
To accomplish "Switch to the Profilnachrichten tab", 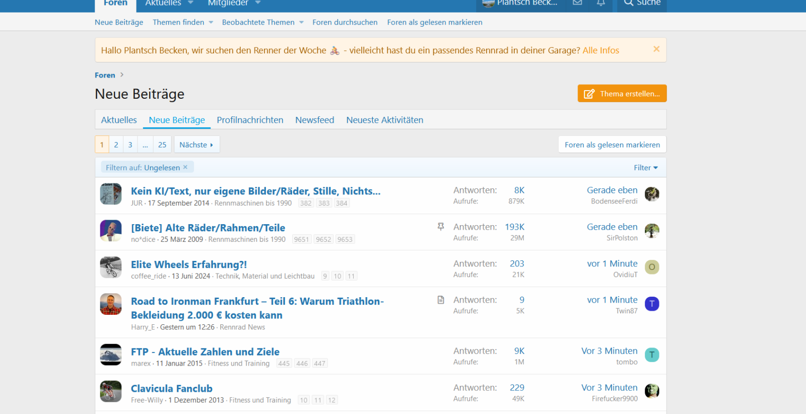I will tap(250, 120).
